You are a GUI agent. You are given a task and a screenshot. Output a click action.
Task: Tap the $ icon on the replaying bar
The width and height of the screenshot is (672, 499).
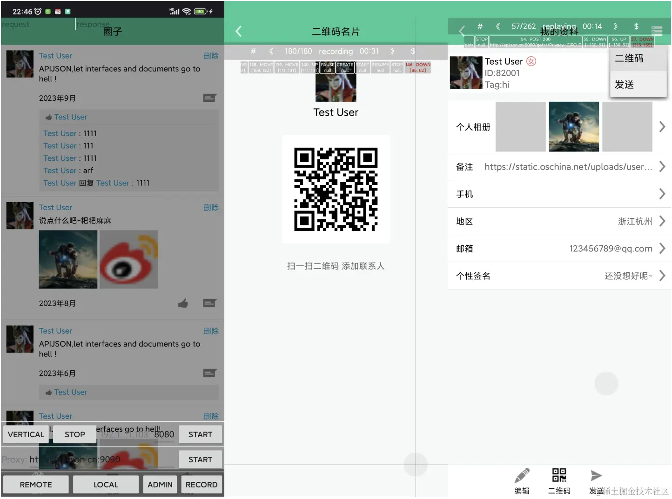[636, 26]
